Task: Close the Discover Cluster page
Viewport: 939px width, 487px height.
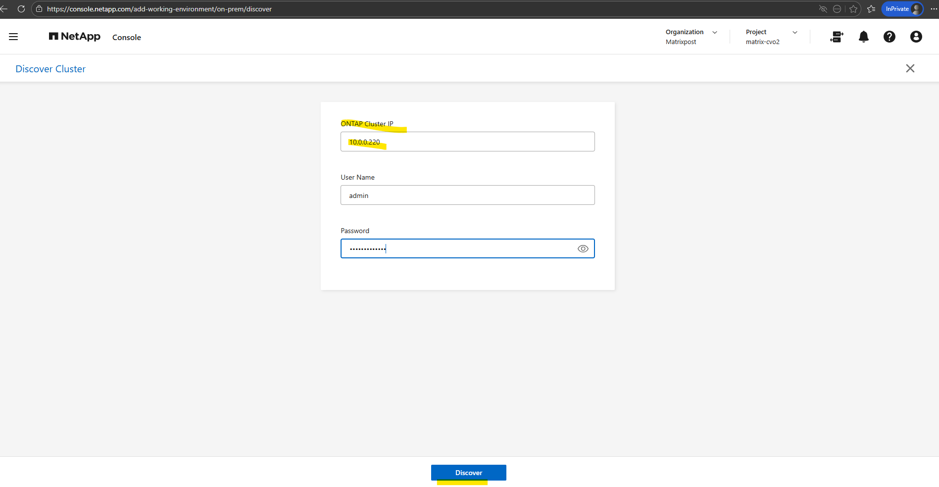Action: coord(910,68)
